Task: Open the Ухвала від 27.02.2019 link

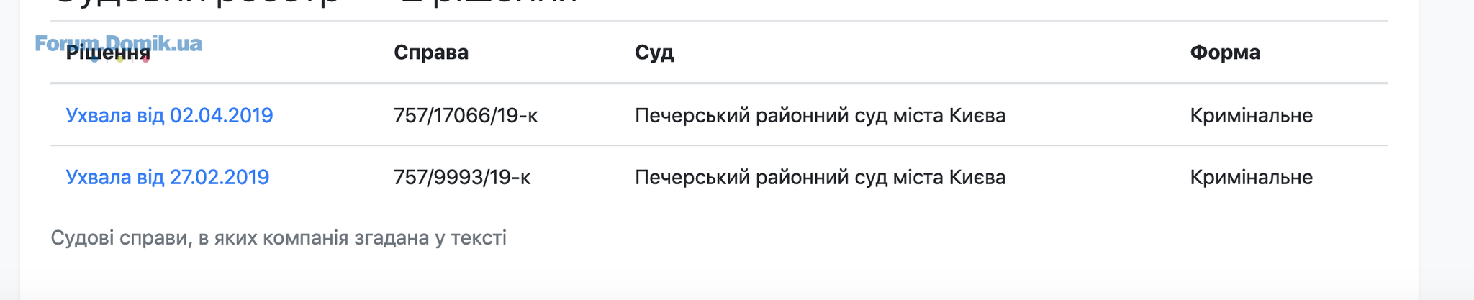Action: pos(167,177)
